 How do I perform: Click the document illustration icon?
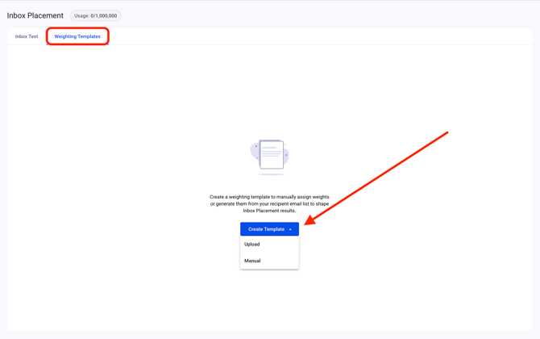point(271,154)
